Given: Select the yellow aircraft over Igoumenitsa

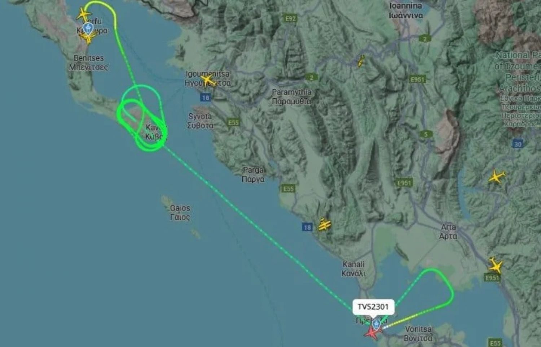Looking at the screenshot, I should (207, 80).
